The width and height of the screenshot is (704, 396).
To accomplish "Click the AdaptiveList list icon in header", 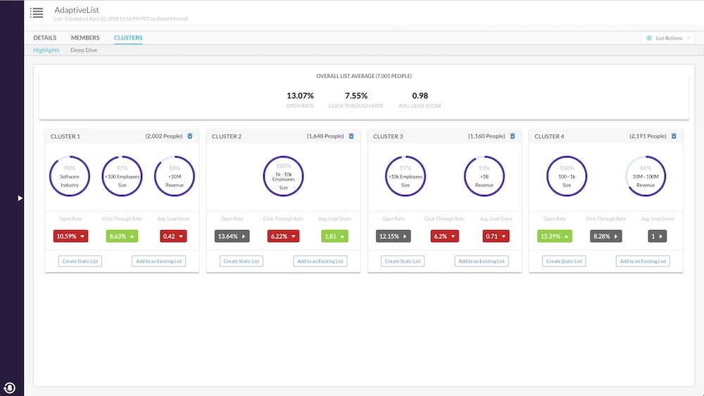I will 37,13.
